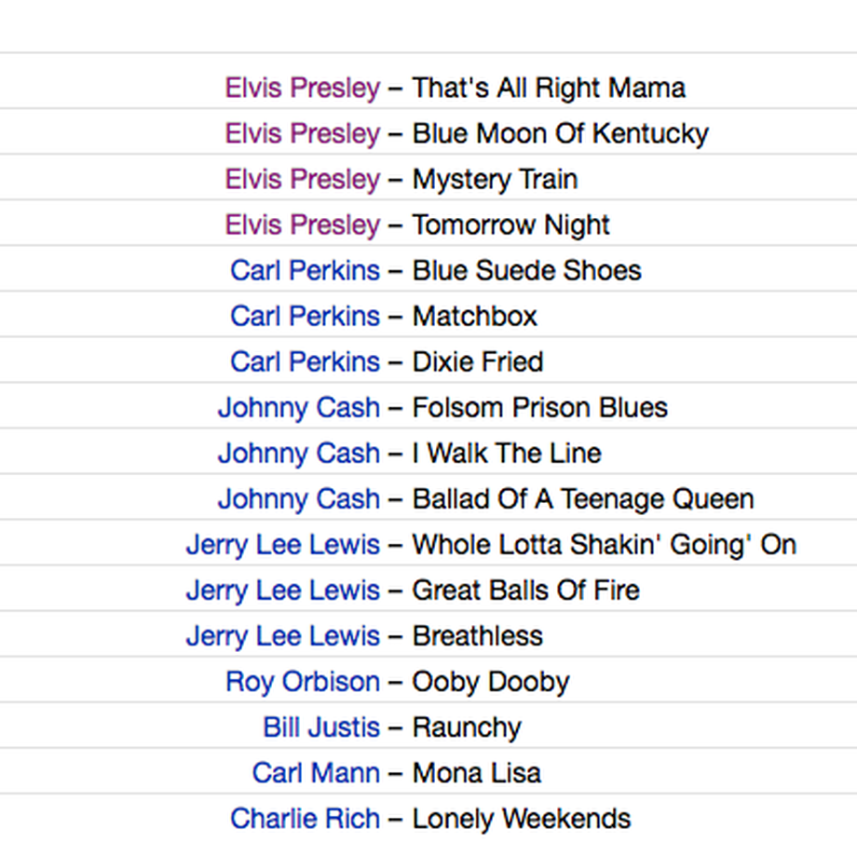Click the Raunchy song title text

[467, 727]
